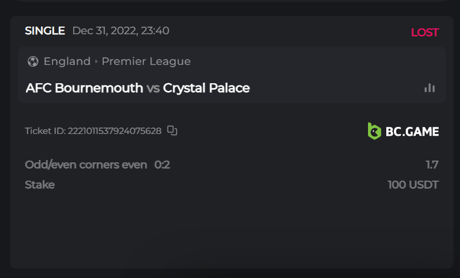Click the green BC.GAME logo icon

[x=374, y=131]
